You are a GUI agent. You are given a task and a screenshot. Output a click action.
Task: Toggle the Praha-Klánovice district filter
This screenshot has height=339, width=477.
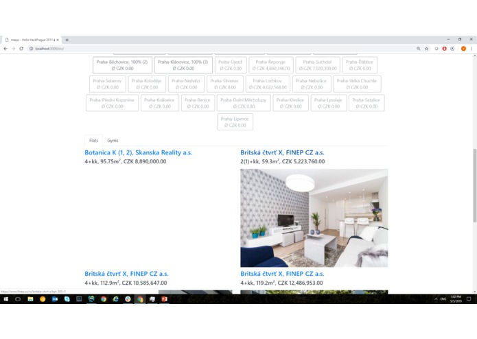183,65
